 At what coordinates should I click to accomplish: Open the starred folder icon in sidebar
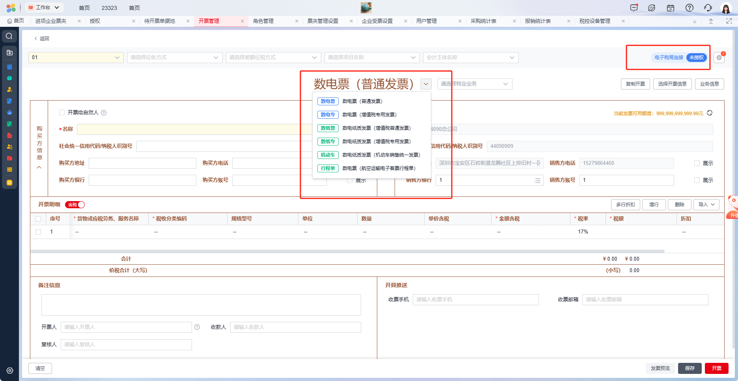pyautogui.click(x=9, y=52)
